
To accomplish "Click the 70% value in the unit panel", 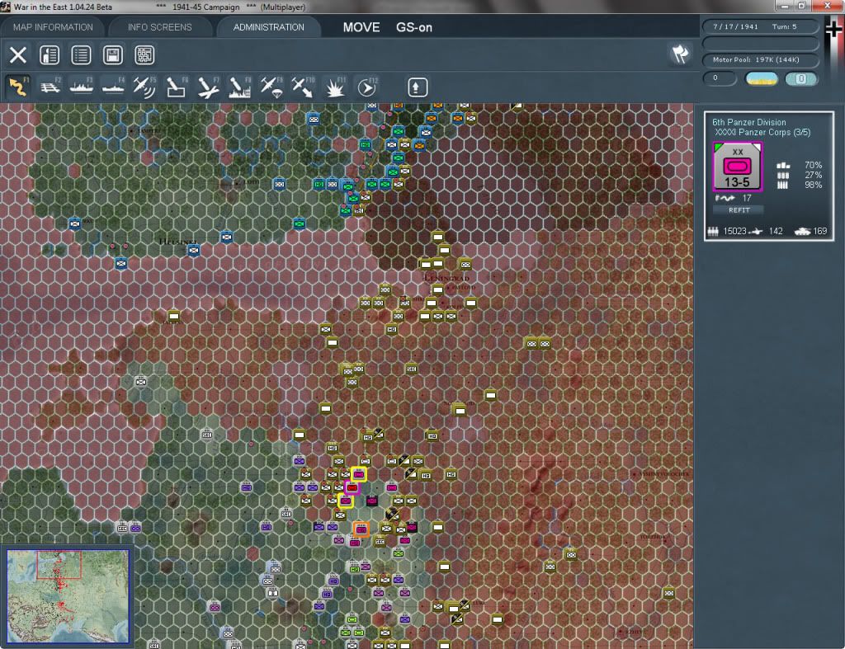I will click(813, 165).
